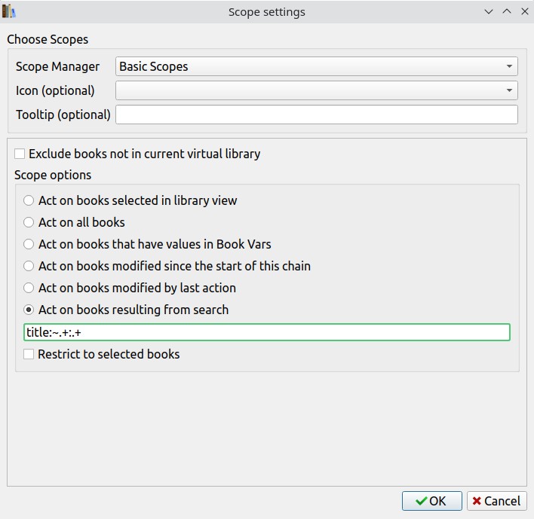Click the calibre books icon in title bar

point(9,11)
